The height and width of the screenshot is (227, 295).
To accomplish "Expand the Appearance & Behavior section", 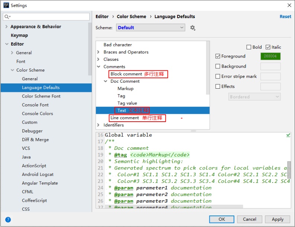I will pyautogui.click(x=6, y=27).
